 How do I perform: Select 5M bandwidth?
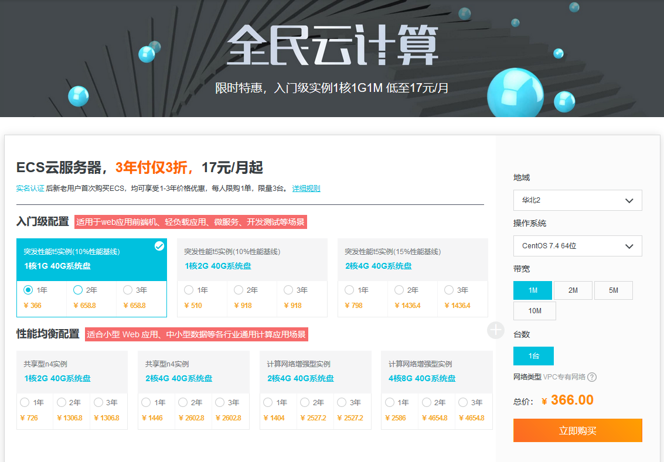click(613, 289)
